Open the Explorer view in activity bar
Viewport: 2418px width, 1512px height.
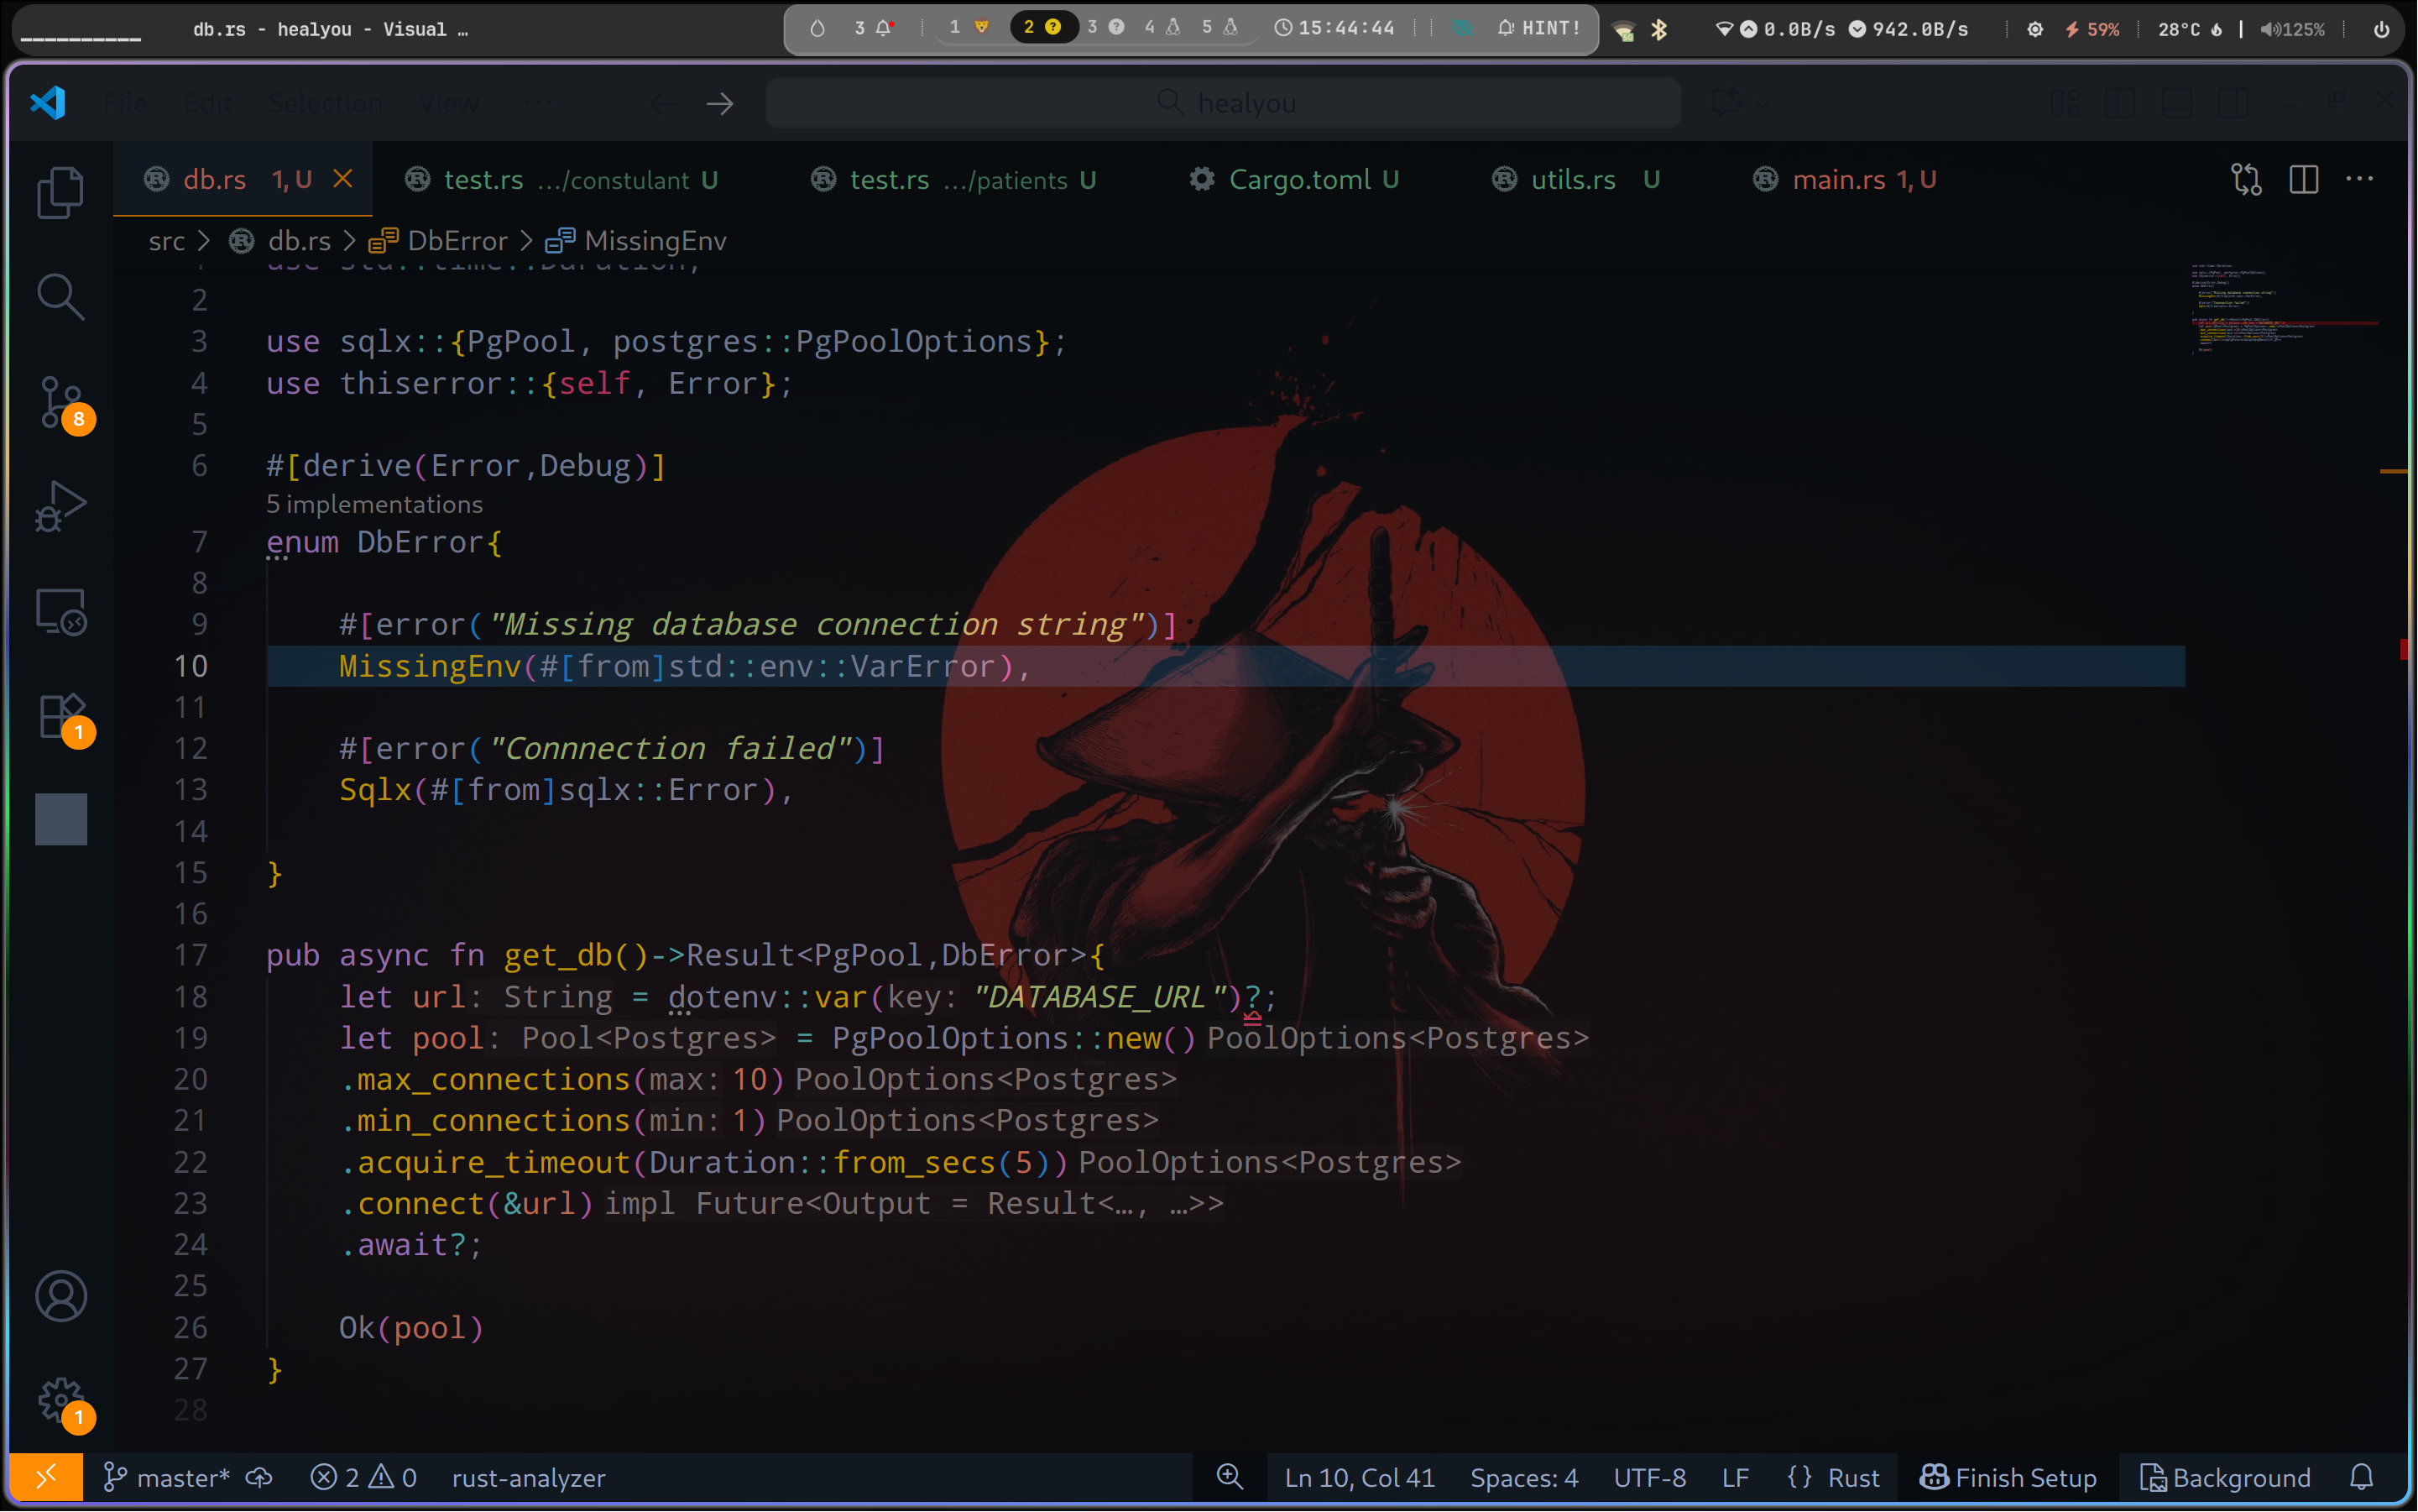pyautogui.click(x=60, y=191)
